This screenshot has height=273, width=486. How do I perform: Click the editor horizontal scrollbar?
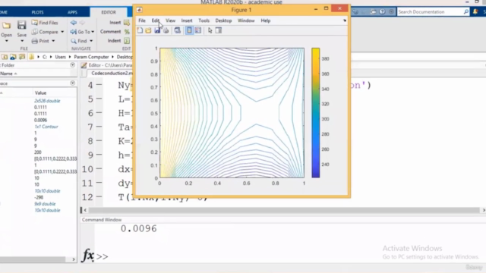tap(284, 210)
